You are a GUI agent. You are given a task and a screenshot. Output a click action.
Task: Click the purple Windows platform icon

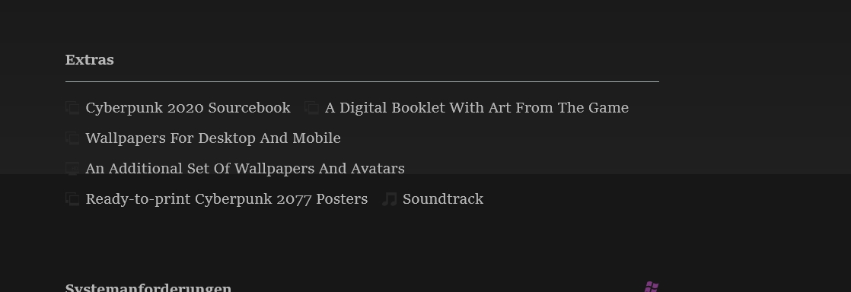[x=652, y=287]
